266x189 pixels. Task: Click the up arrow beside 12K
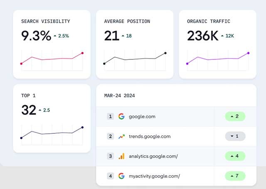click(222, 36)
